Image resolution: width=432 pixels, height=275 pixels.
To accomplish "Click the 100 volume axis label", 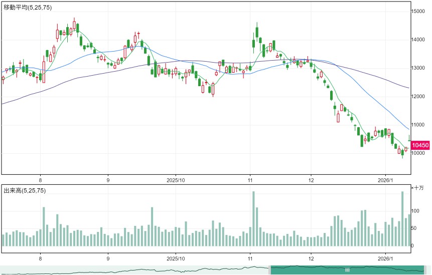I will coord(415,211).
